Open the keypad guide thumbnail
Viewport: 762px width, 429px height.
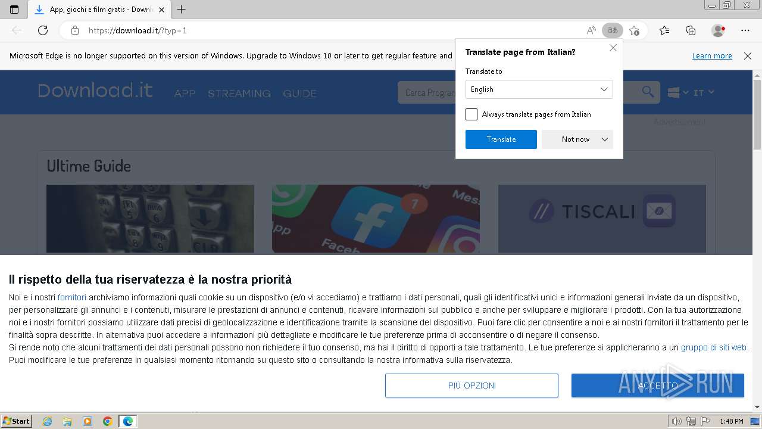[x=150, y=219]
